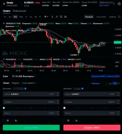Open the chart layout grid icon
122x134 pixels.
(x=61, y=17)
